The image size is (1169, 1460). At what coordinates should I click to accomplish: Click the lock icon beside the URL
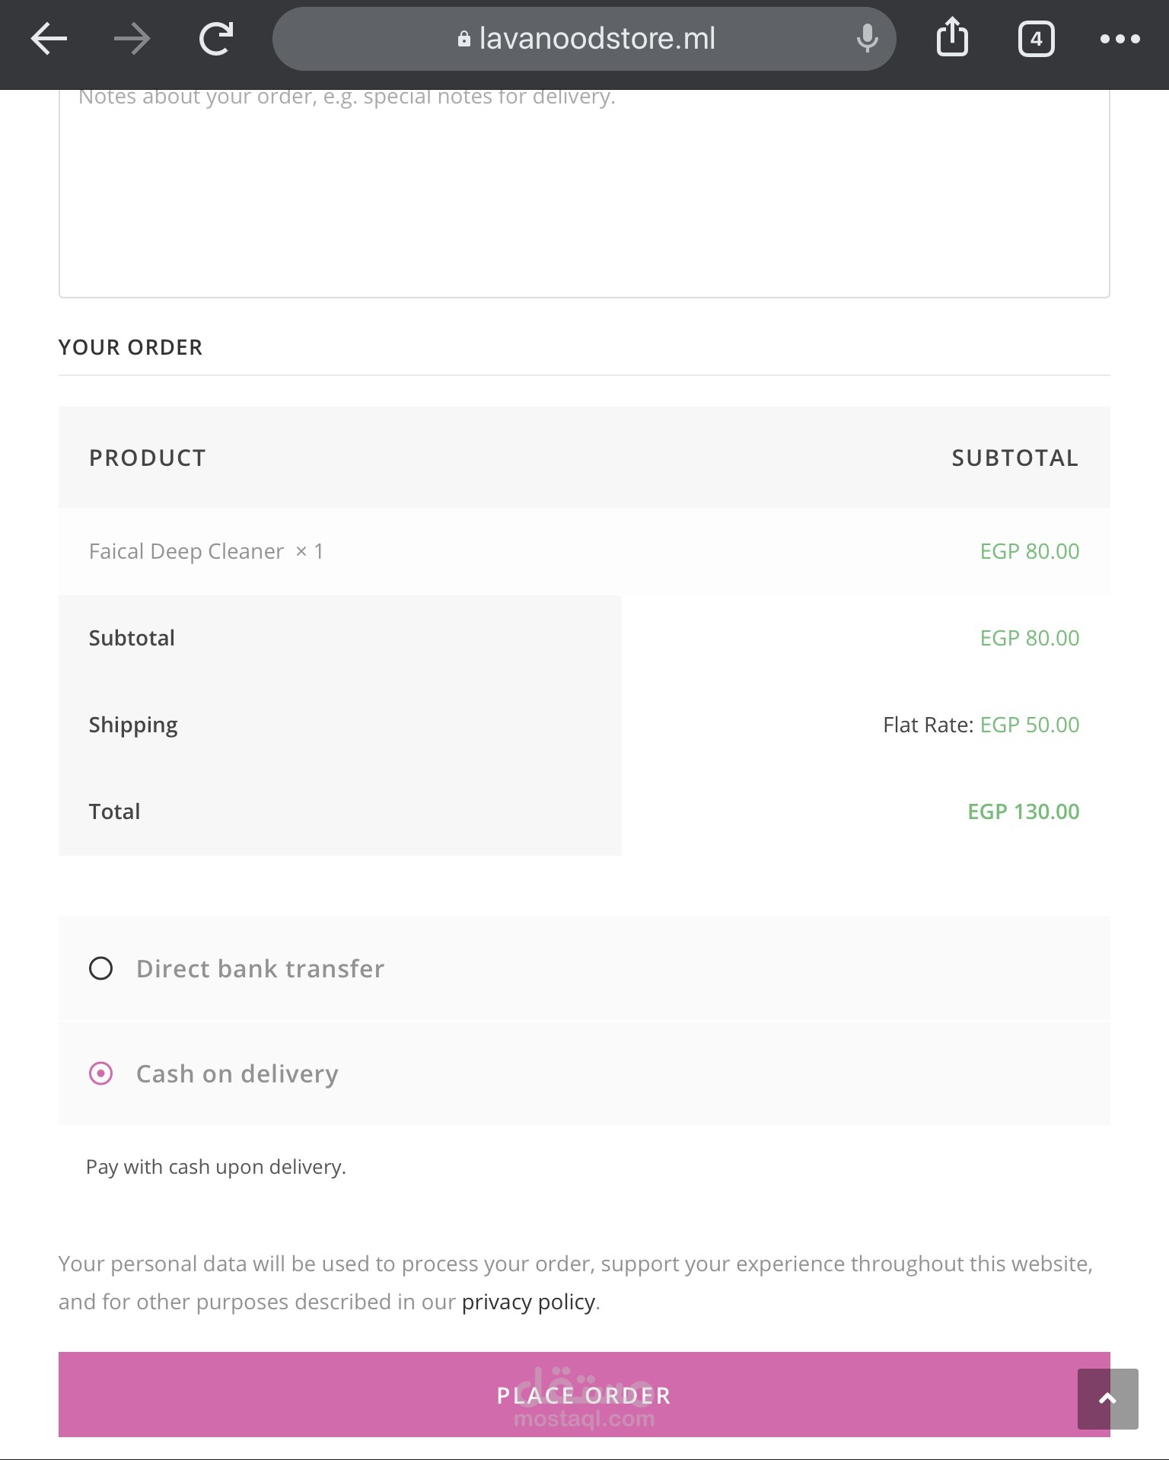click(x=463, y=39)
